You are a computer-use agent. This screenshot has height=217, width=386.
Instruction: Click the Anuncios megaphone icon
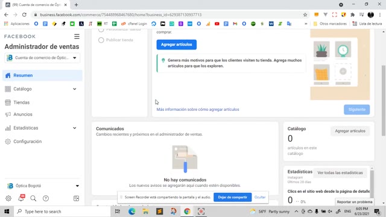pos(8,115)
